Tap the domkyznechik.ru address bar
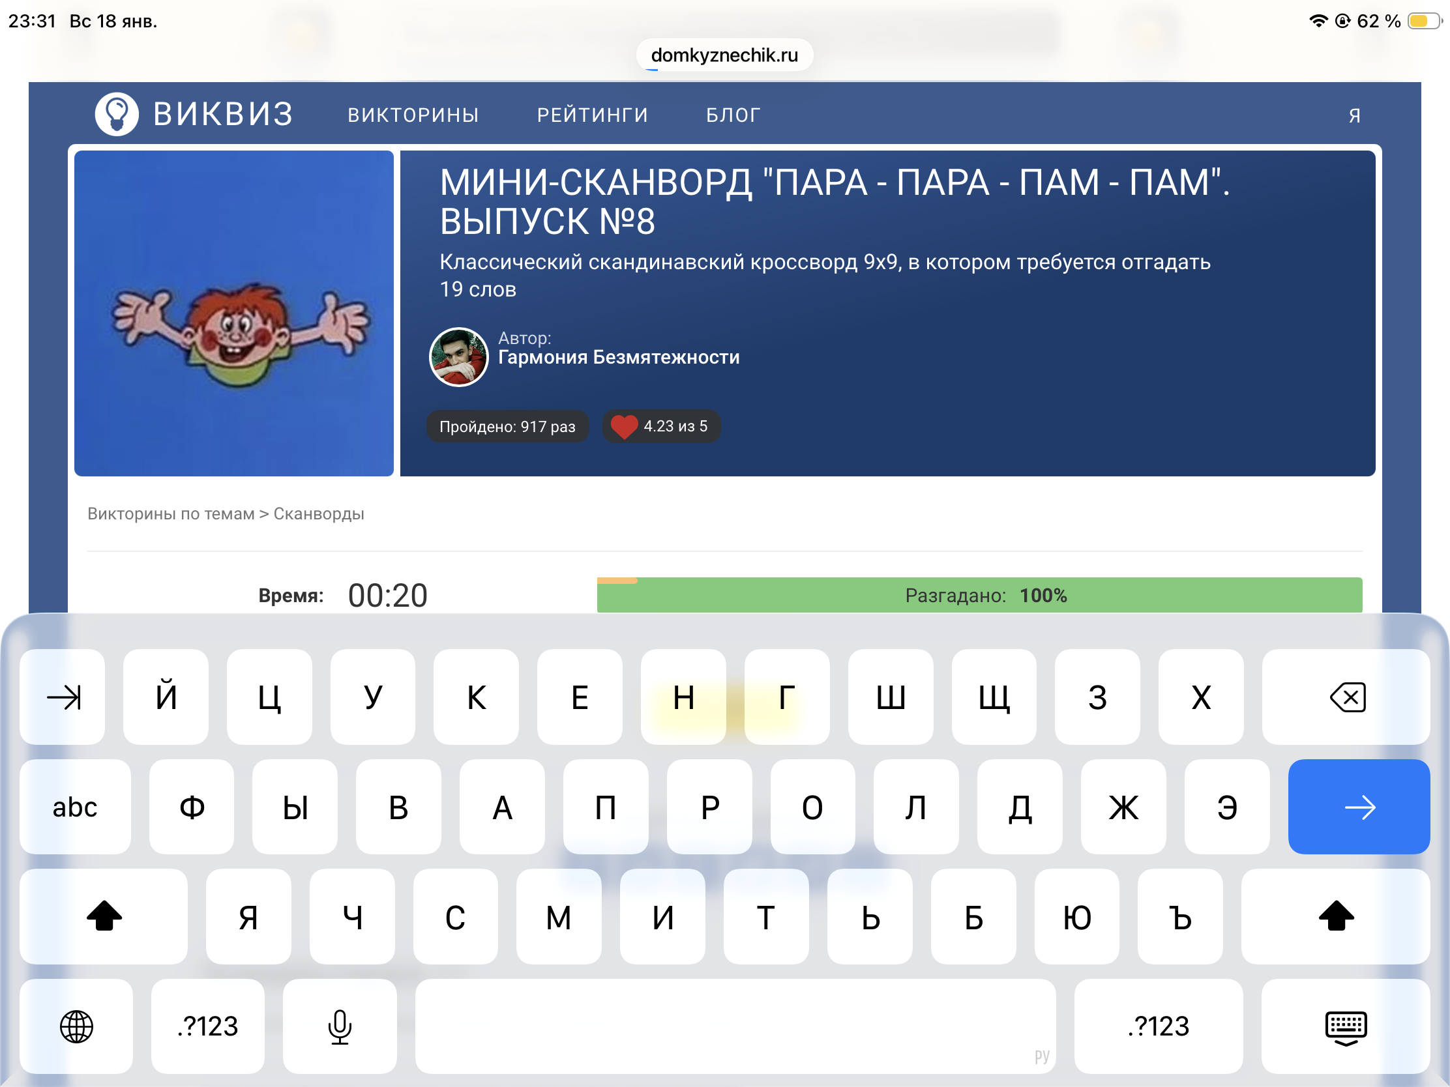Viewport: 1450px width, 1087px height. click(x=724, y=55)
